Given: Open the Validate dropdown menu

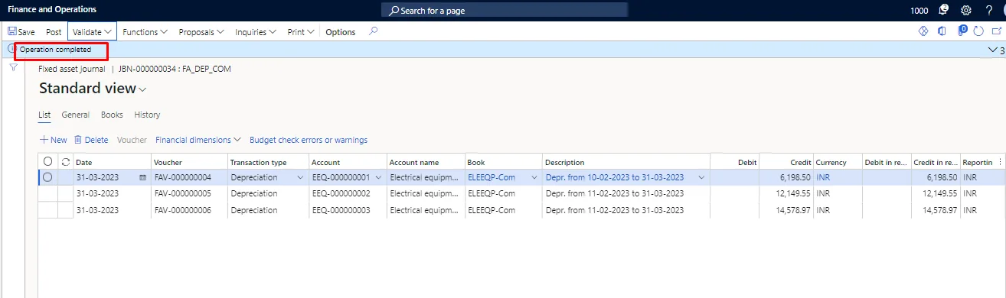Looking at the screenshot, I should tap(92, 32).
